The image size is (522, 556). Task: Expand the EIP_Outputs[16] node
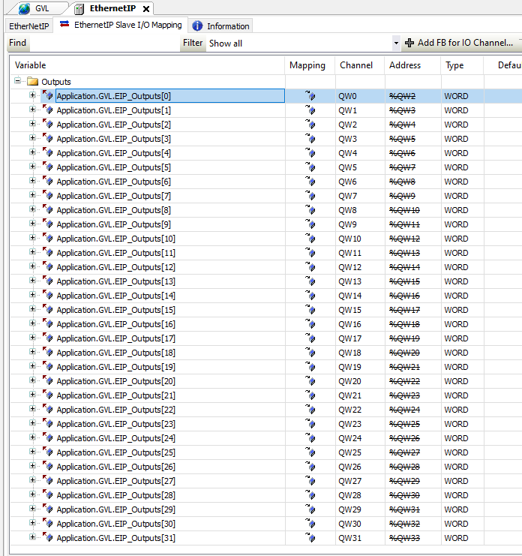(32, 323)
